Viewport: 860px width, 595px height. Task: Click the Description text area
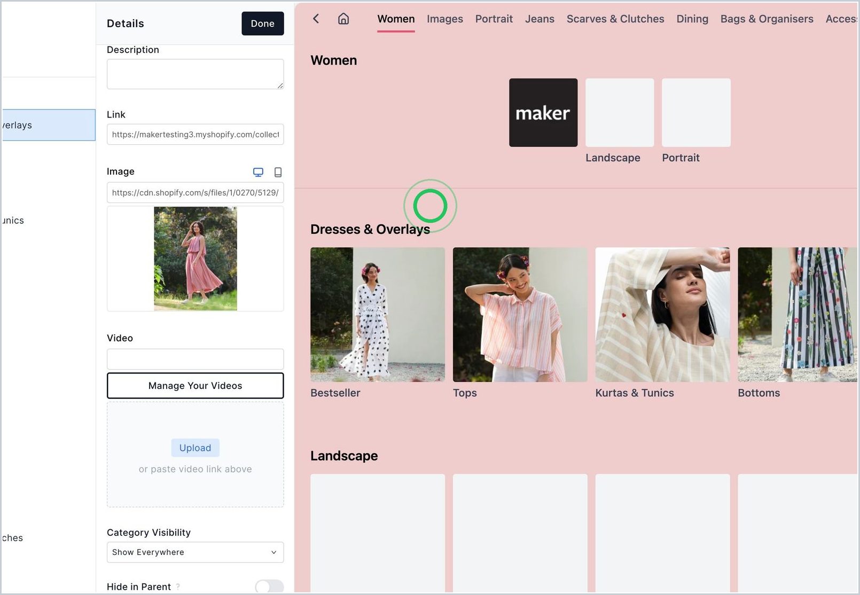[x=195, y=74]
